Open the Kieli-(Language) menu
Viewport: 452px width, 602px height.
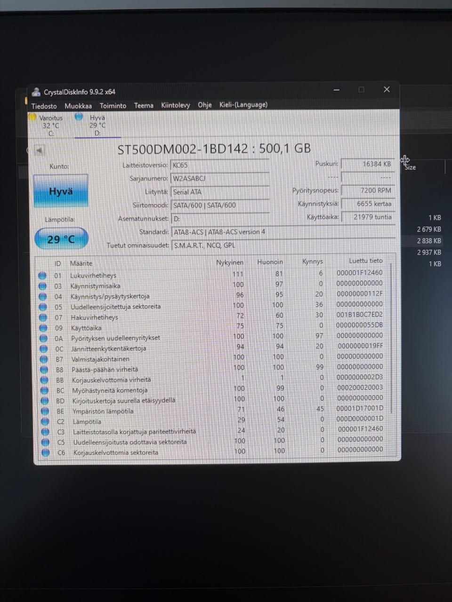pyautogui.click(x=243, y=104)
